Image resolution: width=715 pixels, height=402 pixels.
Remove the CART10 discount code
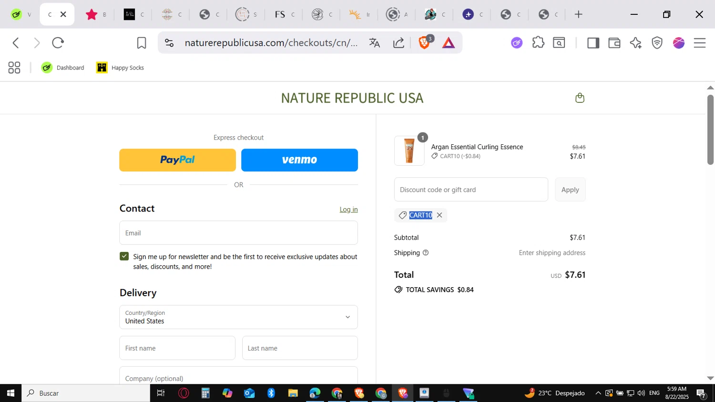pos(439,215)
